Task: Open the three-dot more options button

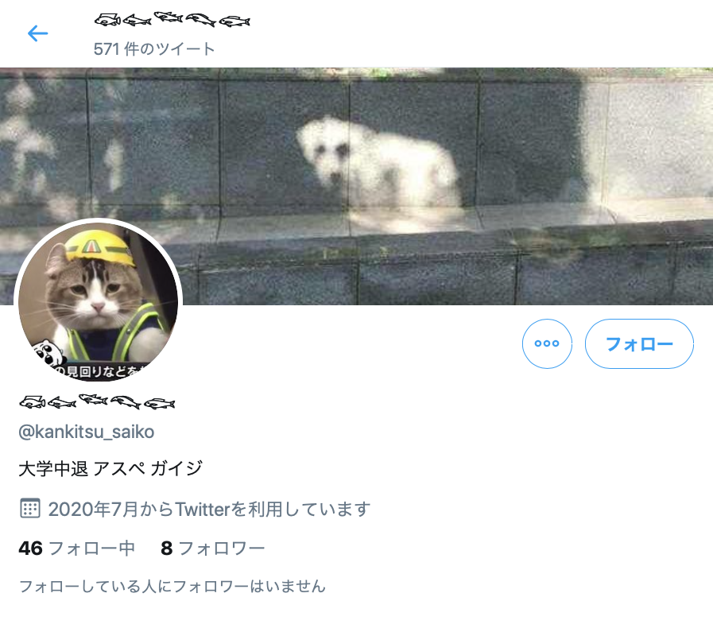Action: 547,343
